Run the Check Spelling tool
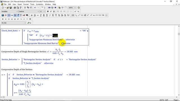The image size is (180, 101). pyautogui.click(x=21, y=8)
